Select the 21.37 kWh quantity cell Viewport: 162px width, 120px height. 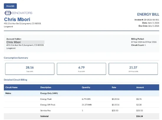coord(87,105)
